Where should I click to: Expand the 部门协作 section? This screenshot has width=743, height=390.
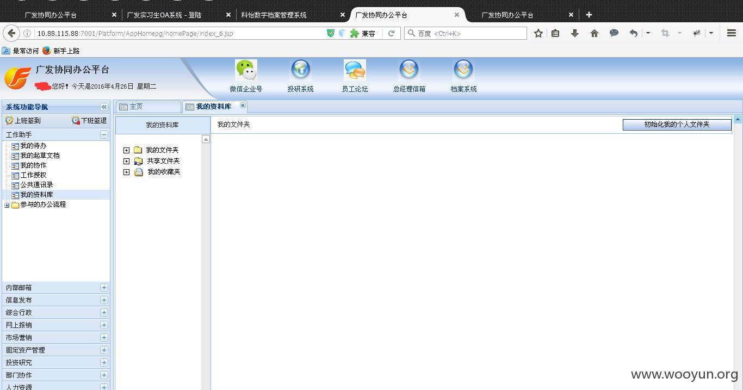[x=104, y=375]
